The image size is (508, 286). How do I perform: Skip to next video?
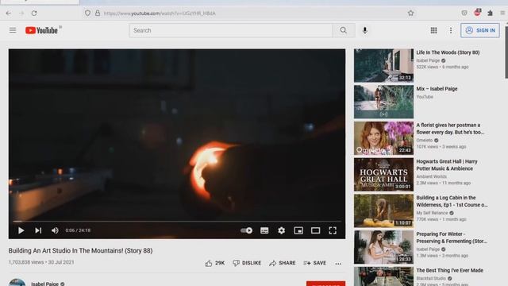pos(38,230)
